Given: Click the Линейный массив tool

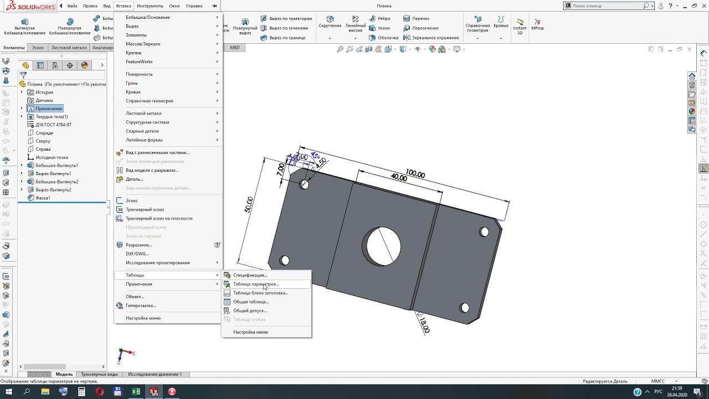Looking at the screenshot, I should (x=356, y=24).
